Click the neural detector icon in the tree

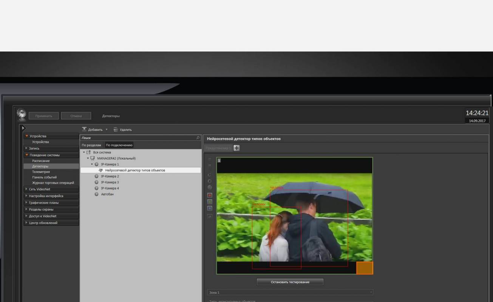pos(101,170)
